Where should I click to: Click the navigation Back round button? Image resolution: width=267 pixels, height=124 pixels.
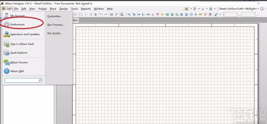[262, 9]
